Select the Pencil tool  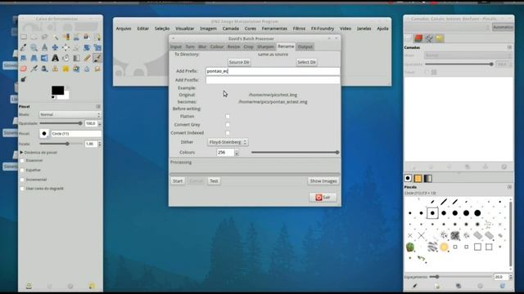click(x=87, y=58)
